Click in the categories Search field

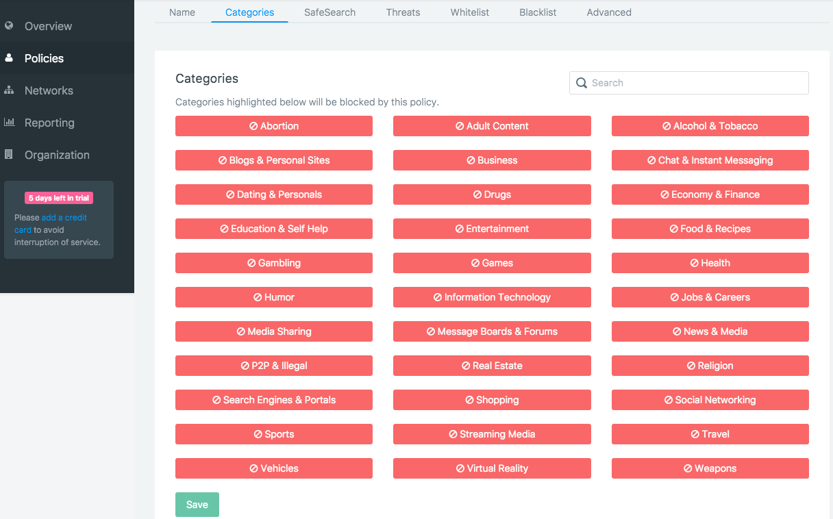pos(689,83)
